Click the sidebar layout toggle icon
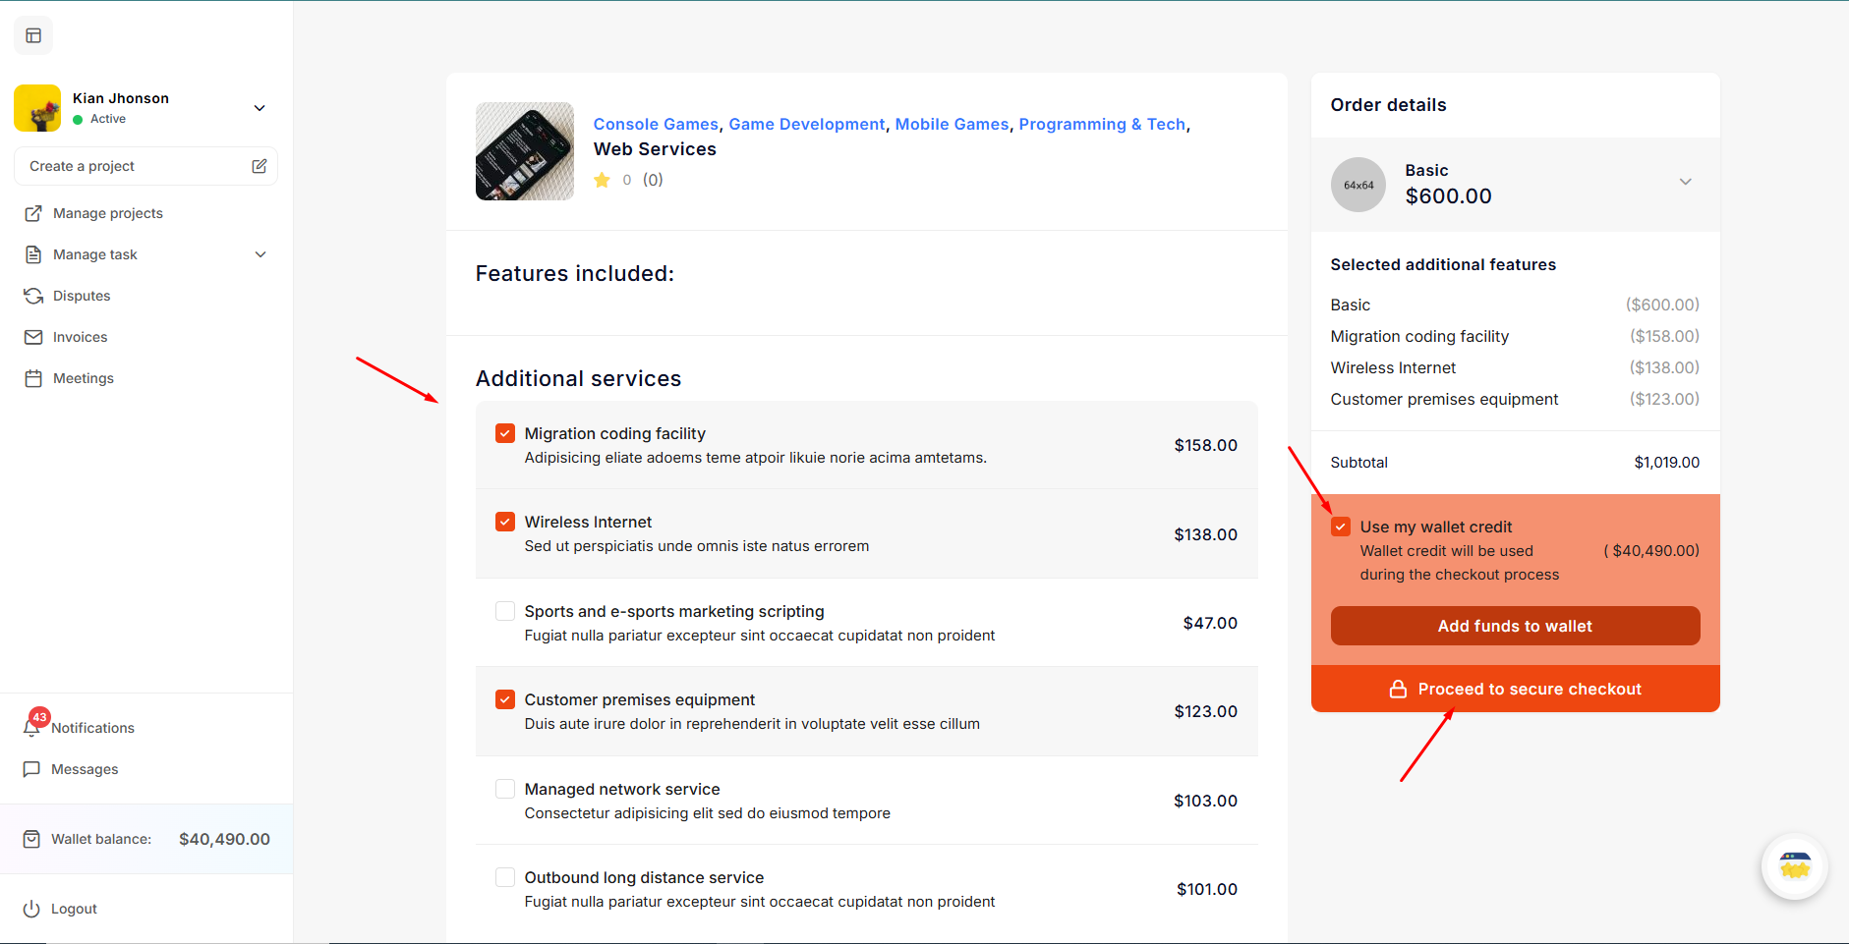This screenshot has width=1849, height=944. point(33,36)
